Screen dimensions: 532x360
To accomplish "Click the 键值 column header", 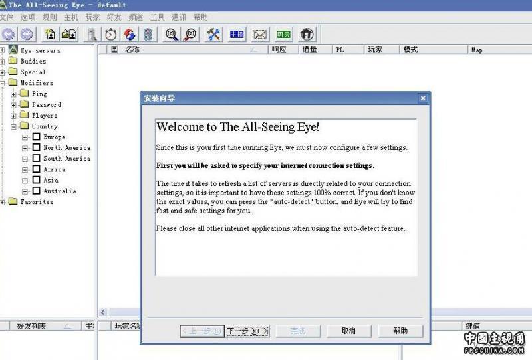I will [497, 326].
